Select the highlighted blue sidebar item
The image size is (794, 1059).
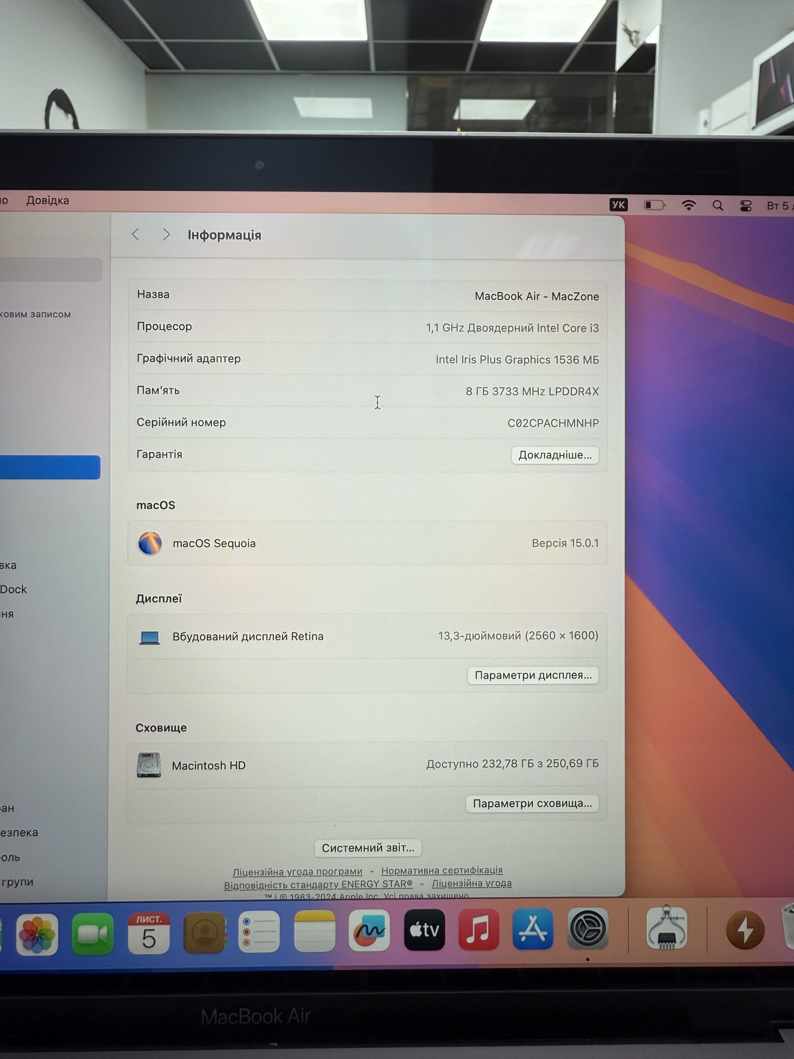tap(50, 467)
